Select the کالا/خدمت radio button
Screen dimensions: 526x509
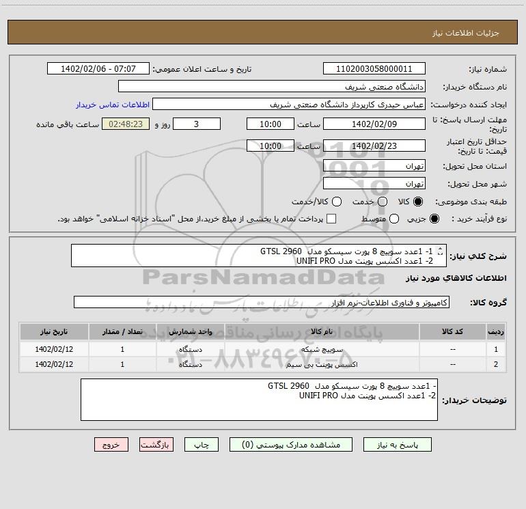click(337, 202)
